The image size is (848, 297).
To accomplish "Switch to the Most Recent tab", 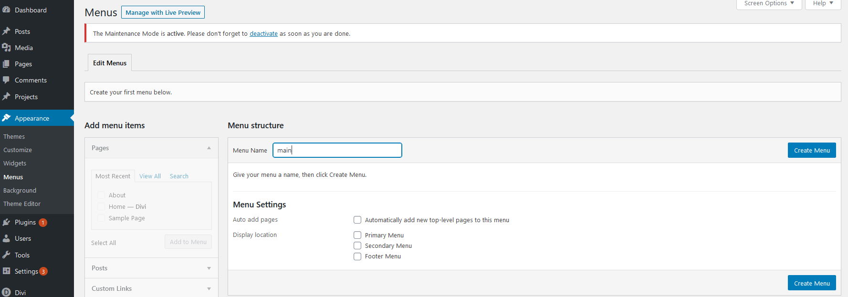I will click(x=113, y=176).
